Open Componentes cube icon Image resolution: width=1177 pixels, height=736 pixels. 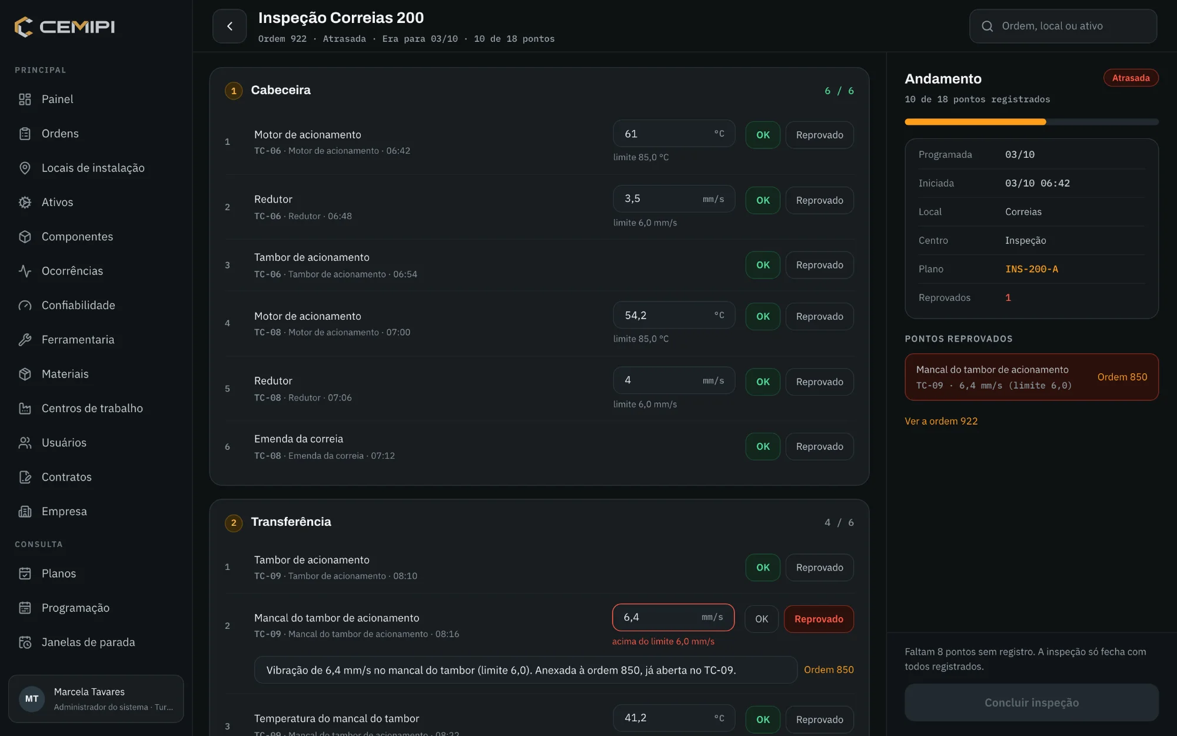(x=25, y=237)
